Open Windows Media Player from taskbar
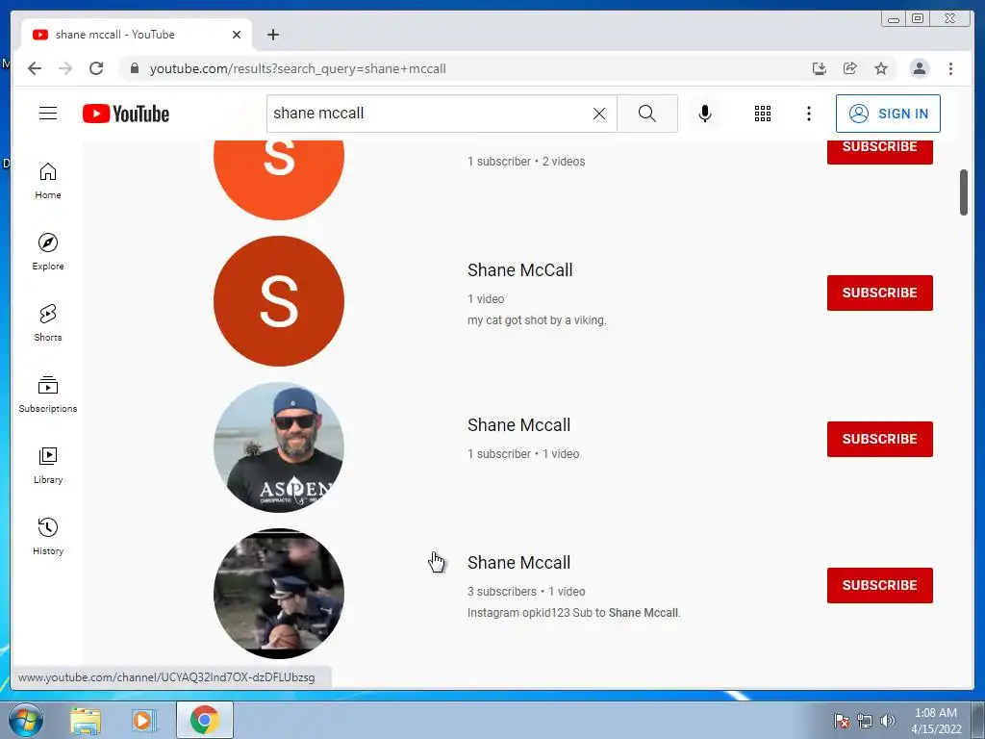 [x=142, y=721]
